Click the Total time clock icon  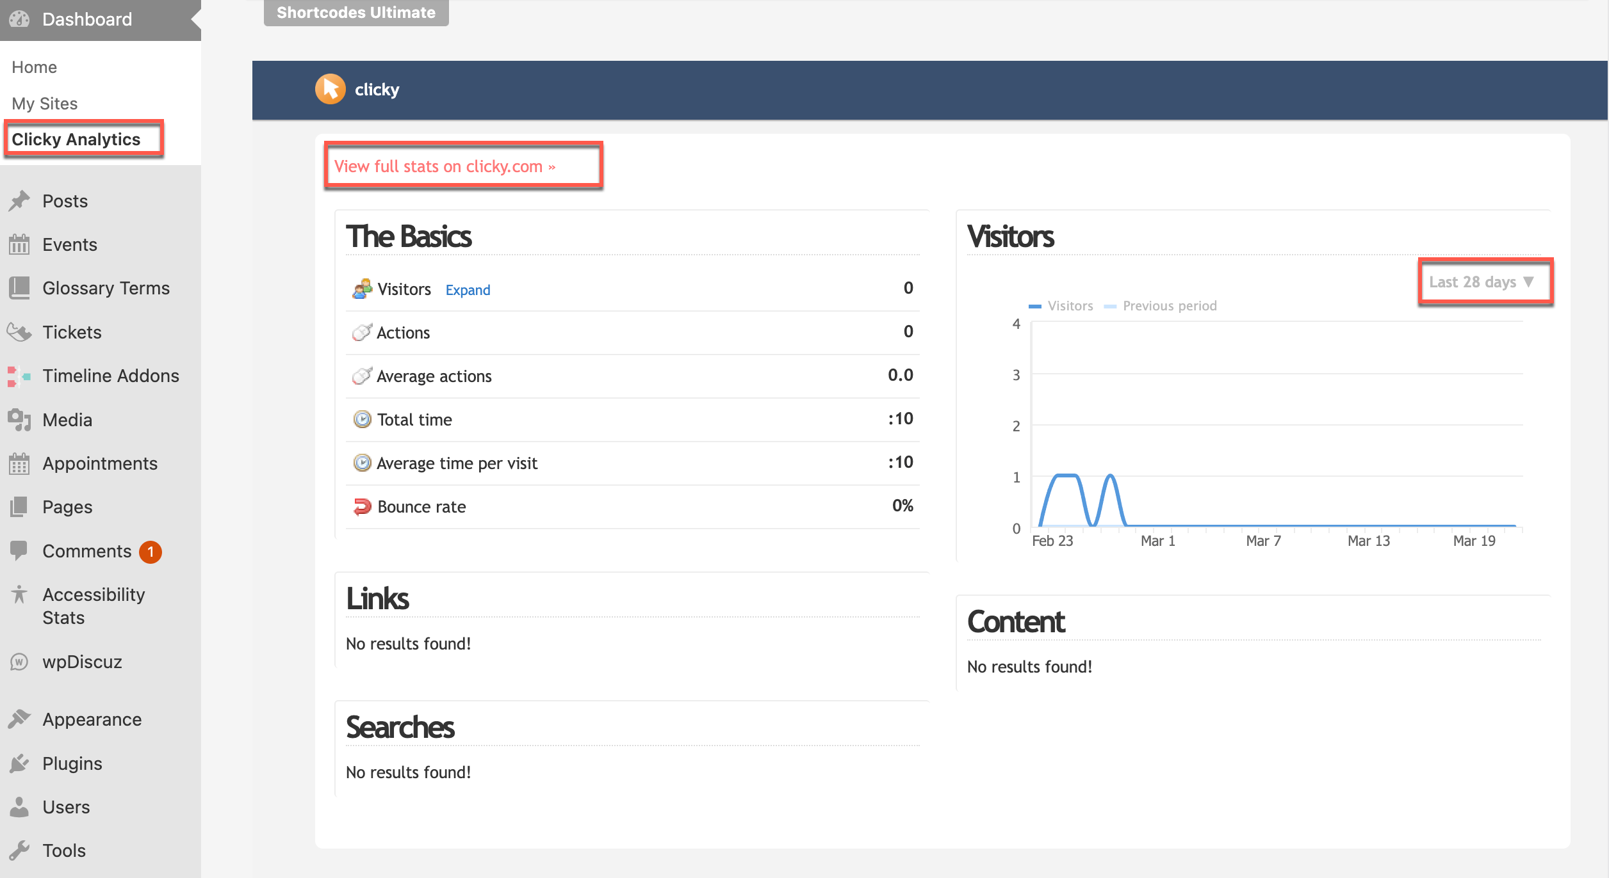362,420
